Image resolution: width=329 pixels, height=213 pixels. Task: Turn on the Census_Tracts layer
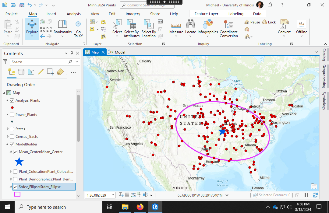[x=12, y=137]
